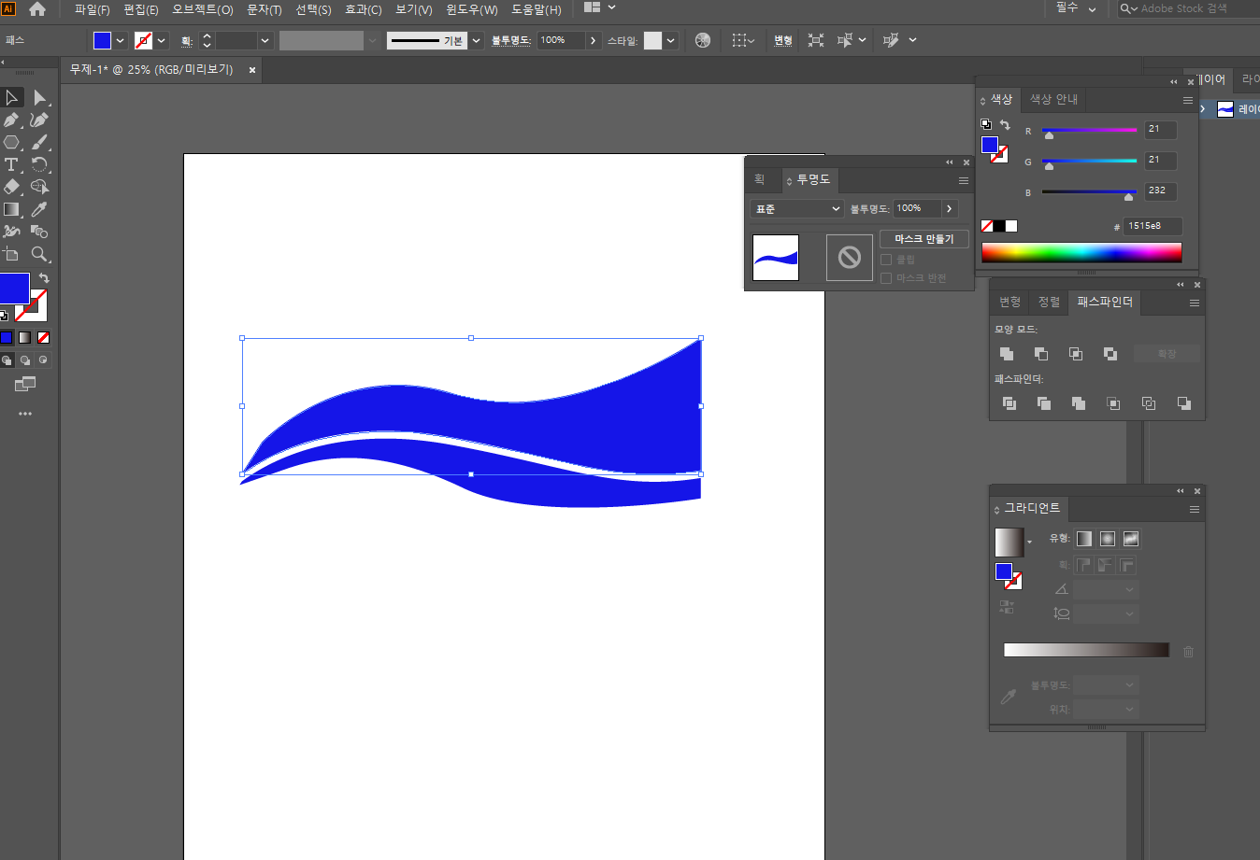Open the 파일(F) menu
Image resolution: width=1260 pixels, height=860 pixels.
pyautogui.click(x=92, y=9)
